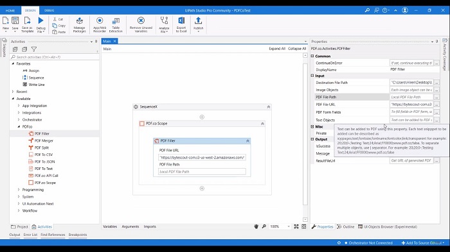
Task: Click Analyze File icon
Action: 164,21
